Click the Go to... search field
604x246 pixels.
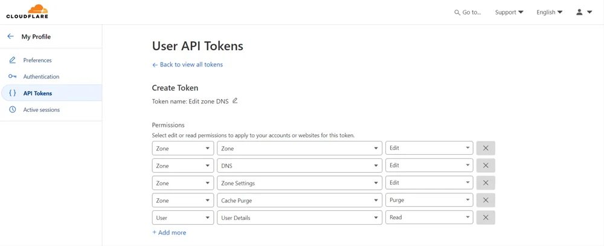coord(468,12)
